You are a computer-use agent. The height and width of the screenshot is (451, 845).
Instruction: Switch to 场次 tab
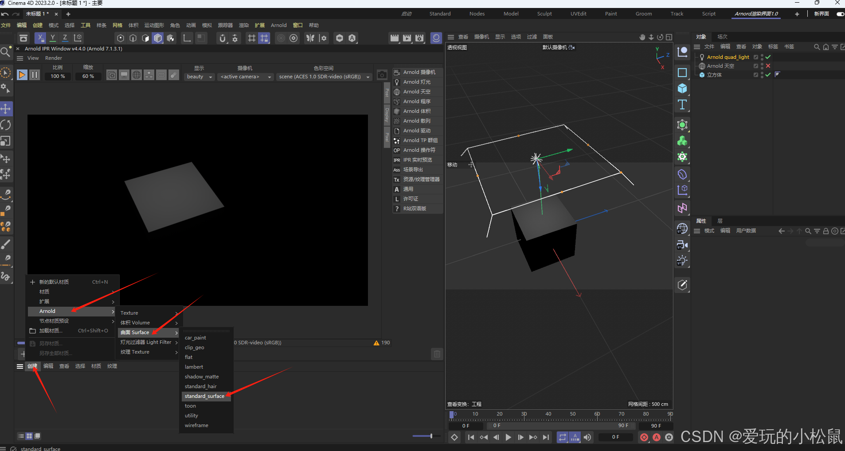point(722,37)
